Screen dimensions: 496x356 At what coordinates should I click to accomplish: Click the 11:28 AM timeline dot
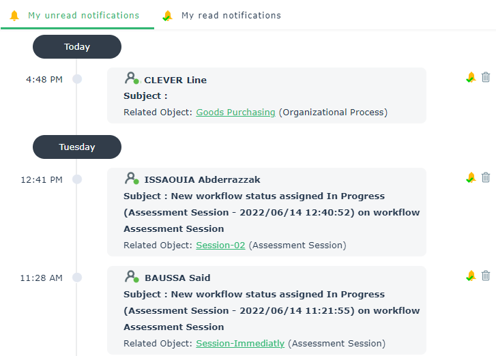click(77, 278)
